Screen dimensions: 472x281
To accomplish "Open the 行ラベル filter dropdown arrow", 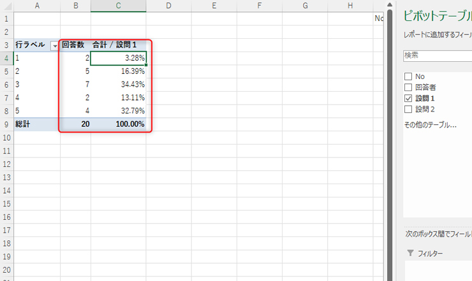I will pos(54,45).
